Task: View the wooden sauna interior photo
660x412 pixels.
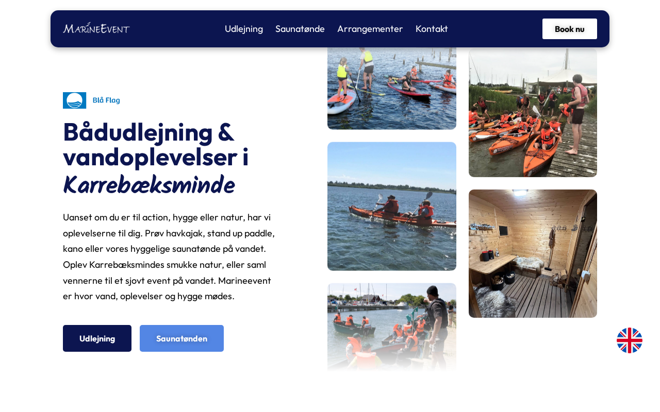Action: point(533,253)
